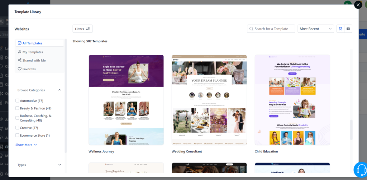Viewport: 367px width, 180px height.
Task: Check the Beauty & Fashion (49) category
Action: coord(17,108)
